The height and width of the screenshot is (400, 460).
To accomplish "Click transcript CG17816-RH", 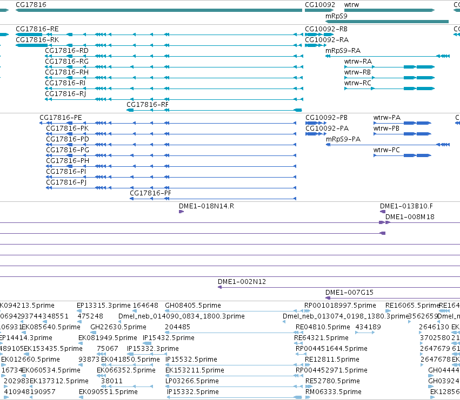I will click(x=66, y=72).
